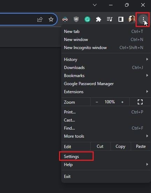Click the Paste button in Edit row
This screenshot has height=193, width=151.
click(141, 146)
